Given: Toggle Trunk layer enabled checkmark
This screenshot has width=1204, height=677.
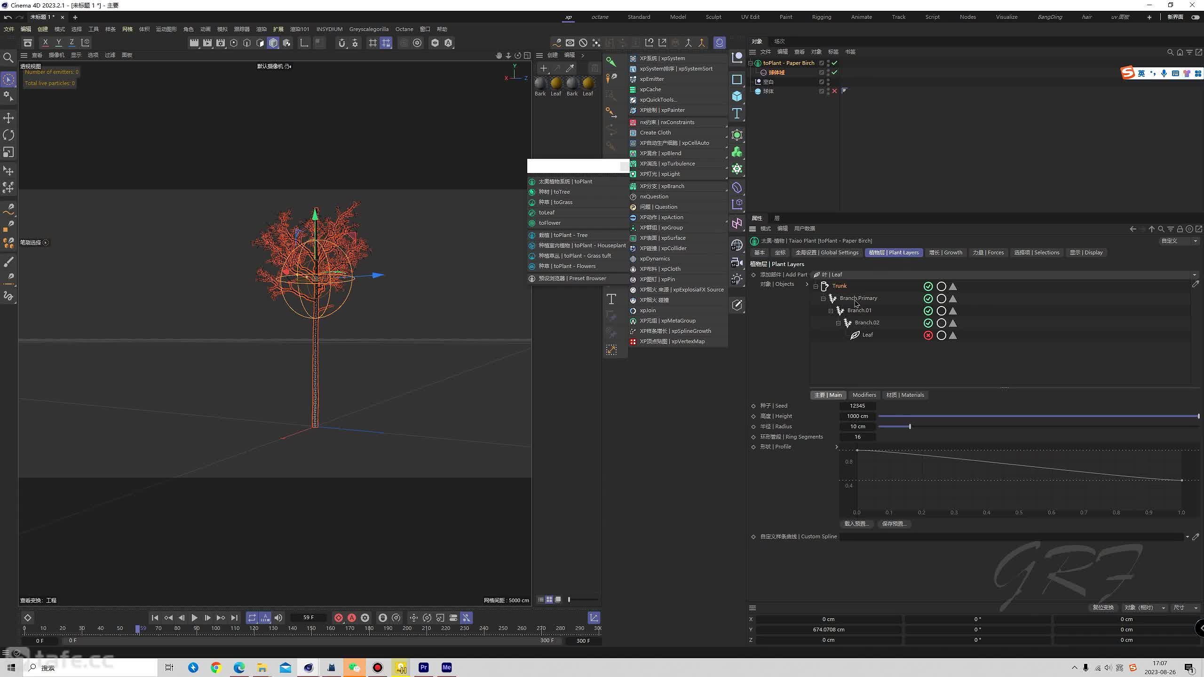Looking at the screenshot, I should pyautogui.click(x=928, y=286).
